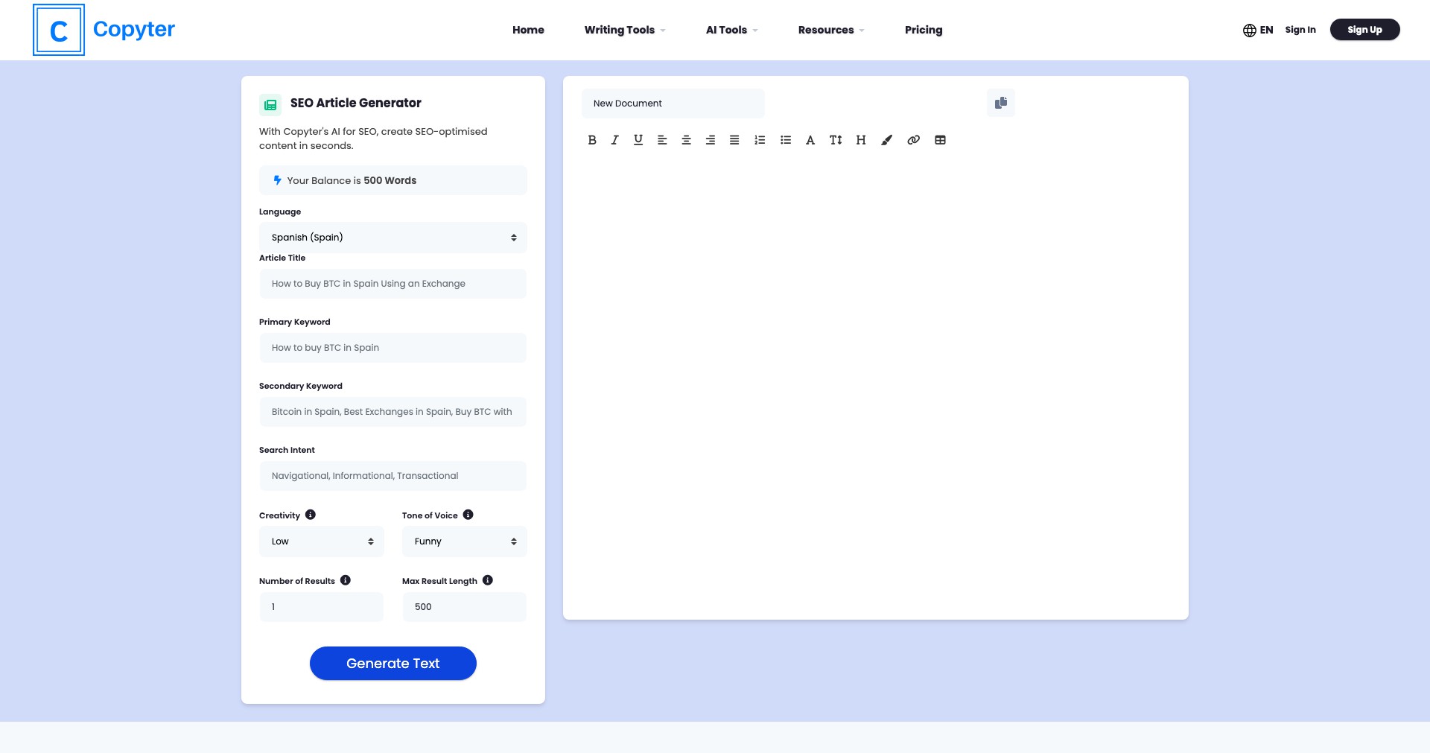
Task: Focus the Article Title input field
Action: coord(393,284)
